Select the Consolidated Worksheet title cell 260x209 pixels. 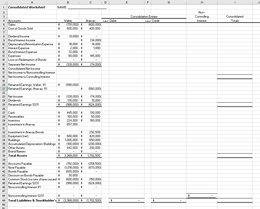32,7
